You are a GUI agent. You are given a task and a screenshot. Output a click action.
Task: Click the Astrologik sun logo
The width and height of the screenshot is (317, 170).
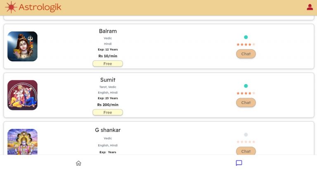point(11,7)
